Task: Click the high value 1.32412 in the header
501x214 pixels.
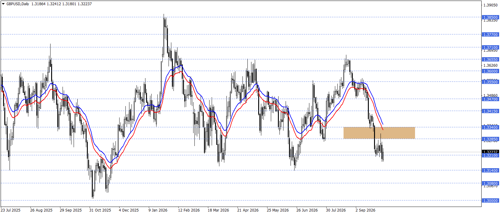Action: 54,4
